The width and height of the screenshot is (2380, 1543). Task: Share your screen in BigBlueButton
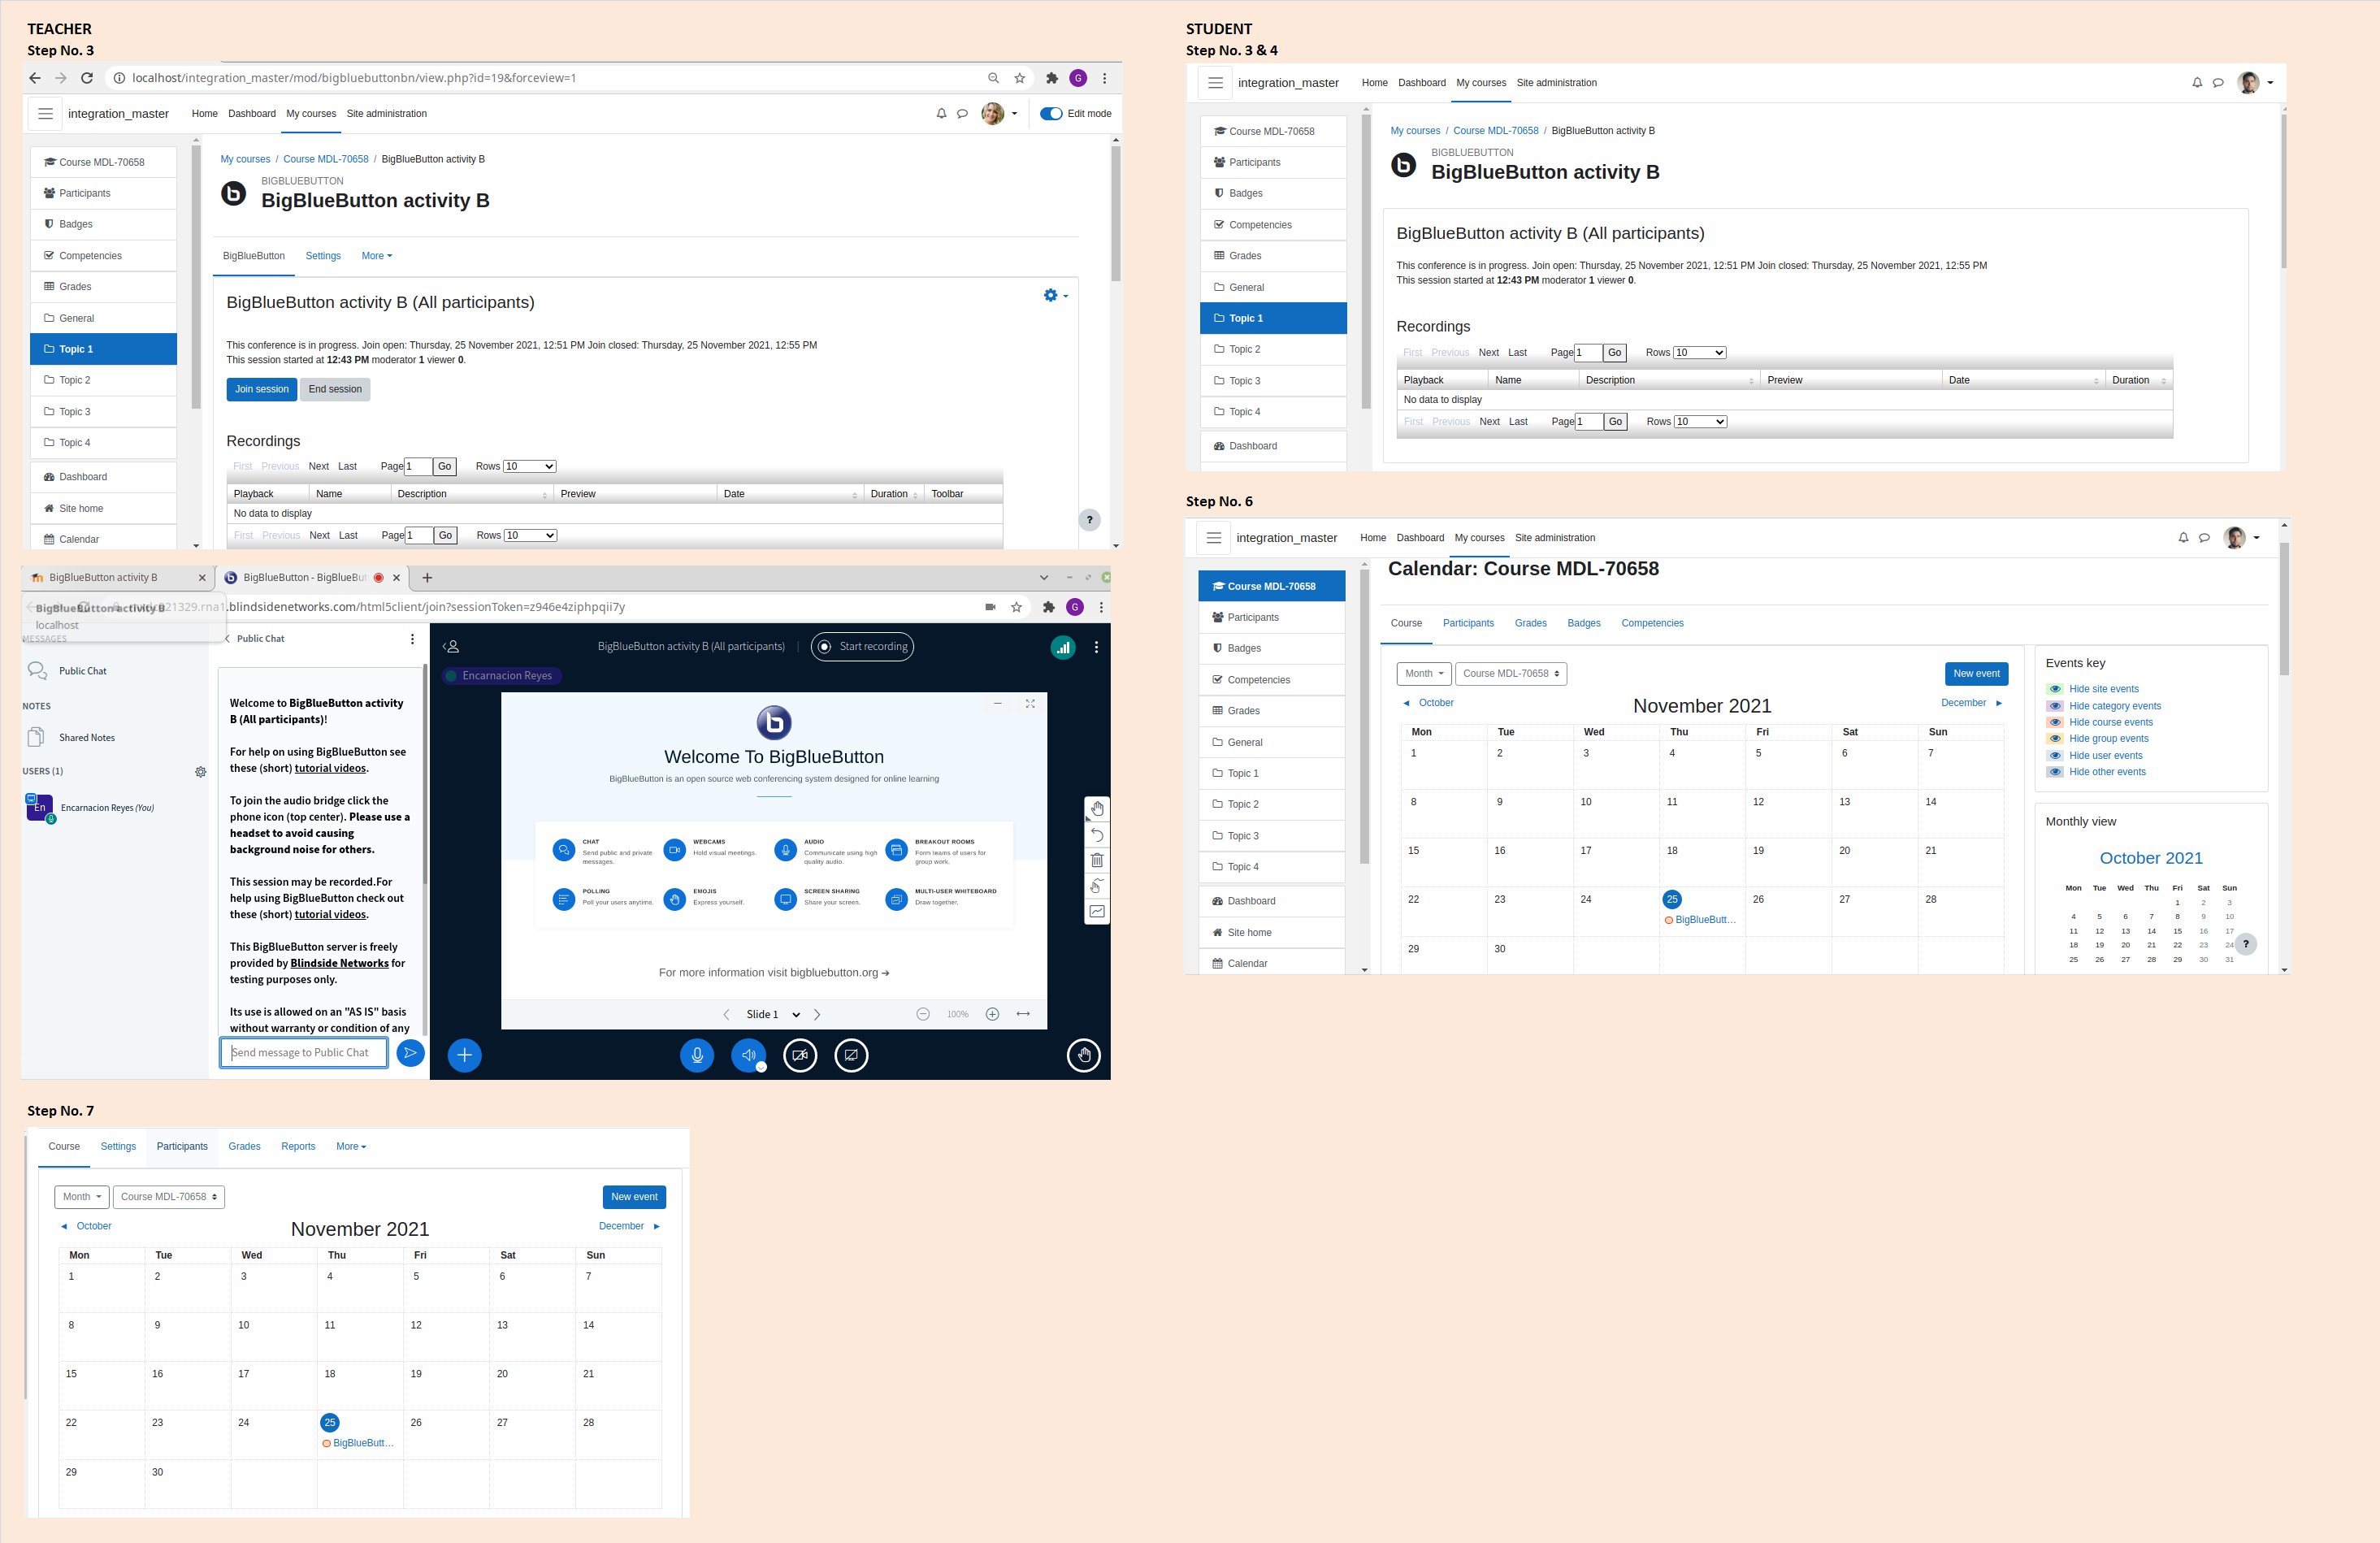click(851, 1055)
